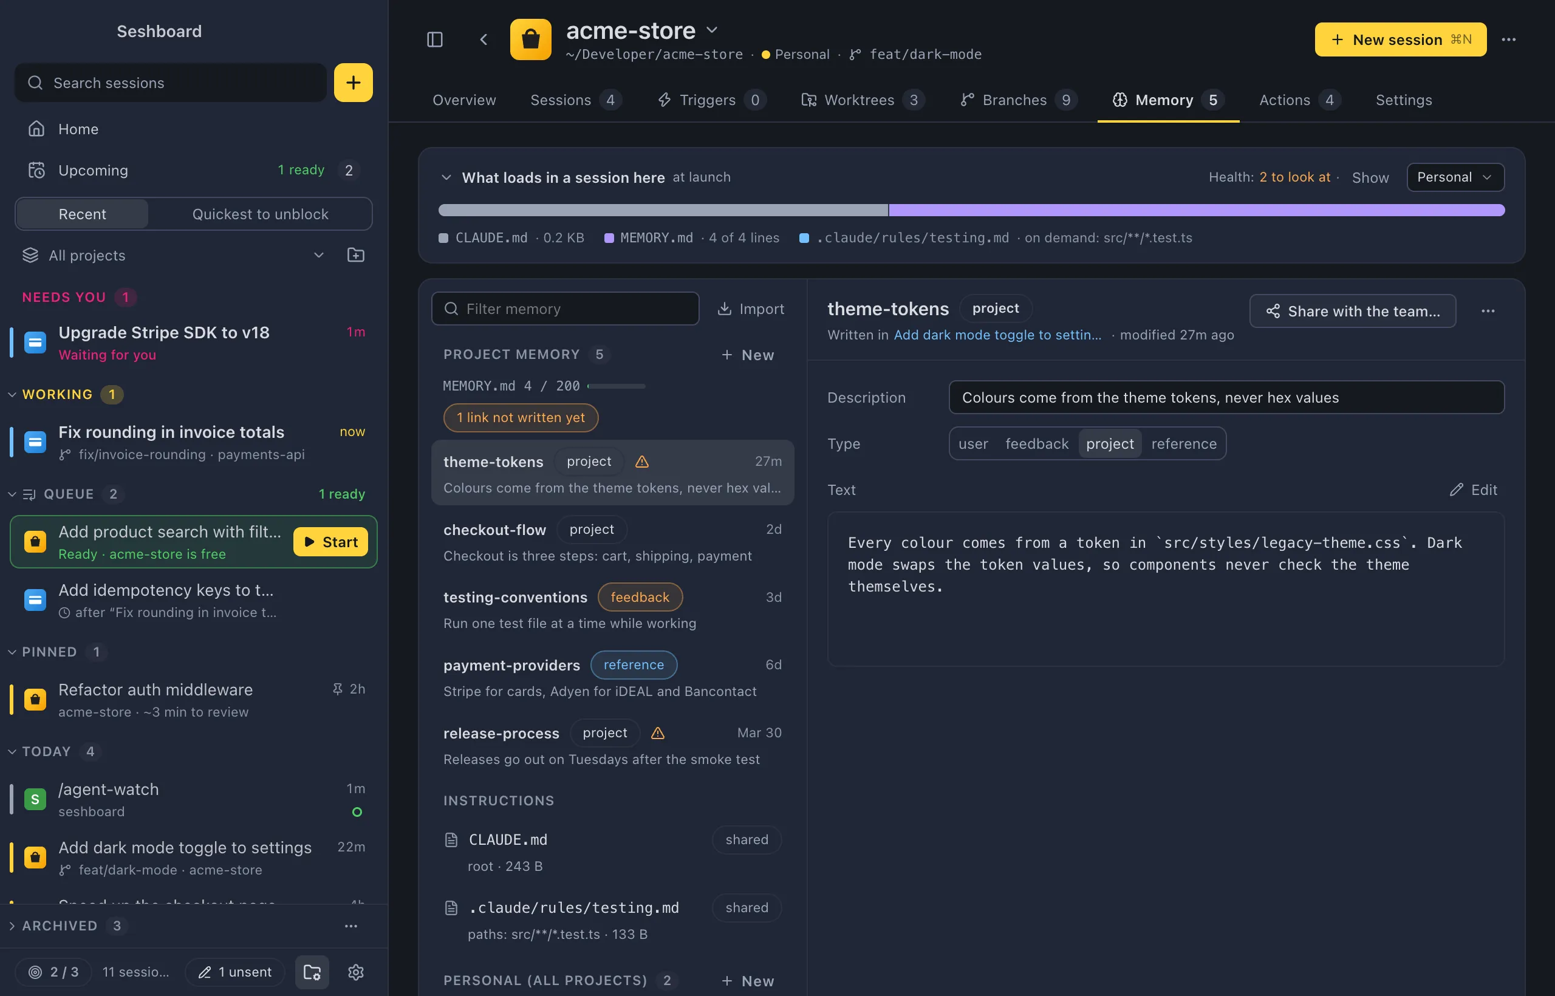Set memory type to feedback

point(1037,443)
